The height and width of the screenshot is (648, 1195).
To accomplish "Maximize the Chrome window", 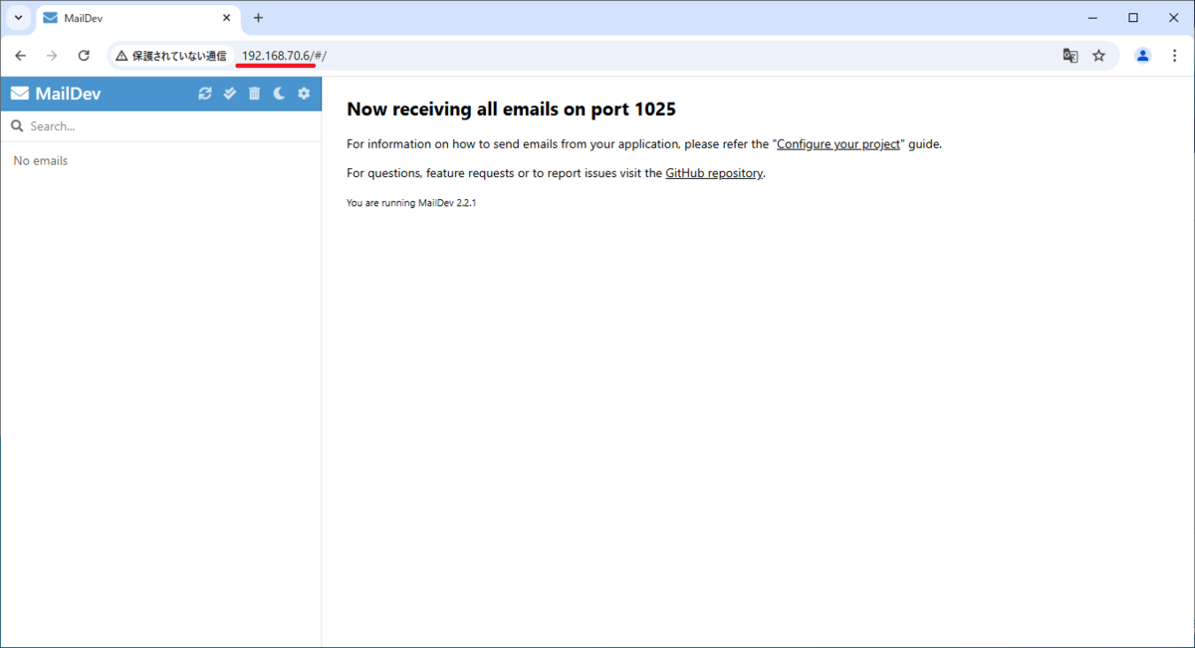I will click(x=1133, y=18).
